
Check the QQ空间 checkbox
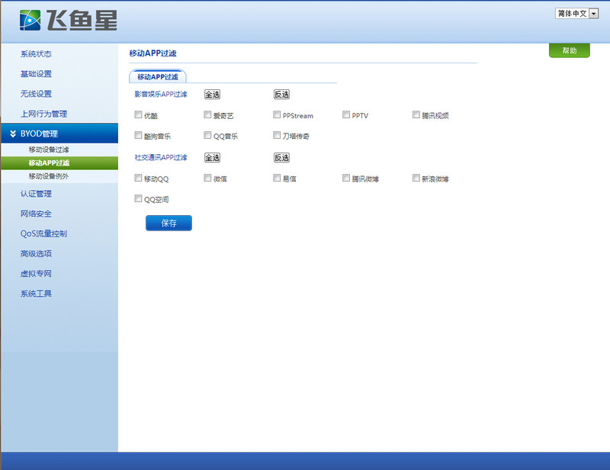[x=138, y=198]
